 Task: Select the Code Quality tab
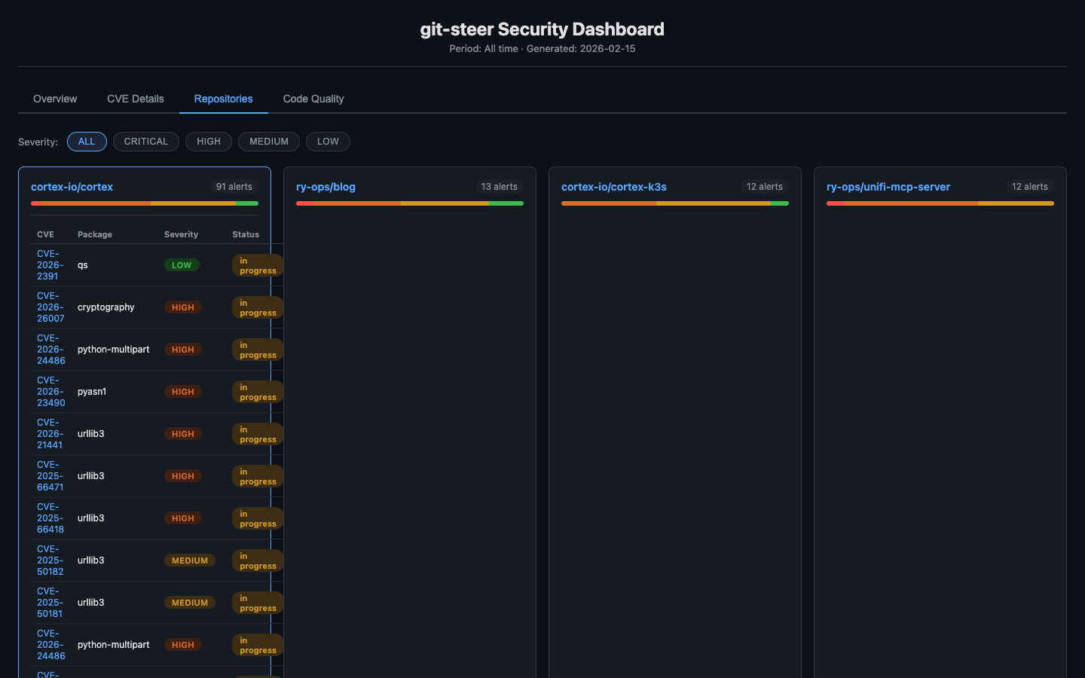(313, 99)
